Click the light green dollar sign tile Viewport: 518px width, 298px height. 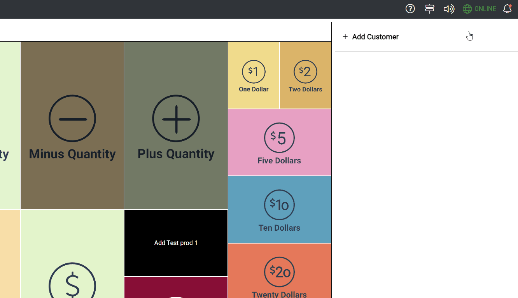tap(72, 254)
